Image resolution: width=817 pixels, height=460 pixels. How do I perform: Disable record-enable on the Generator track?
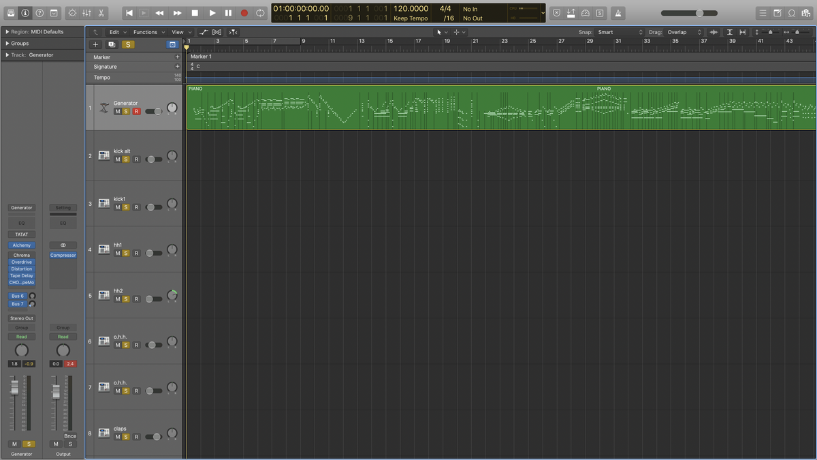[x=136, y=111]
